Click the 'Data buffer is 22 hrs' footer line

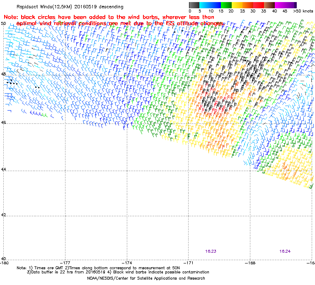118,272
